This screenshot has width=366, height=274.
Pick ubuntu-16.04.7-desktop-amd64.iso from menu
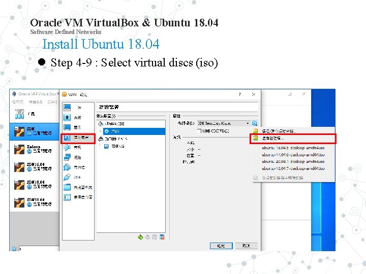293,168
